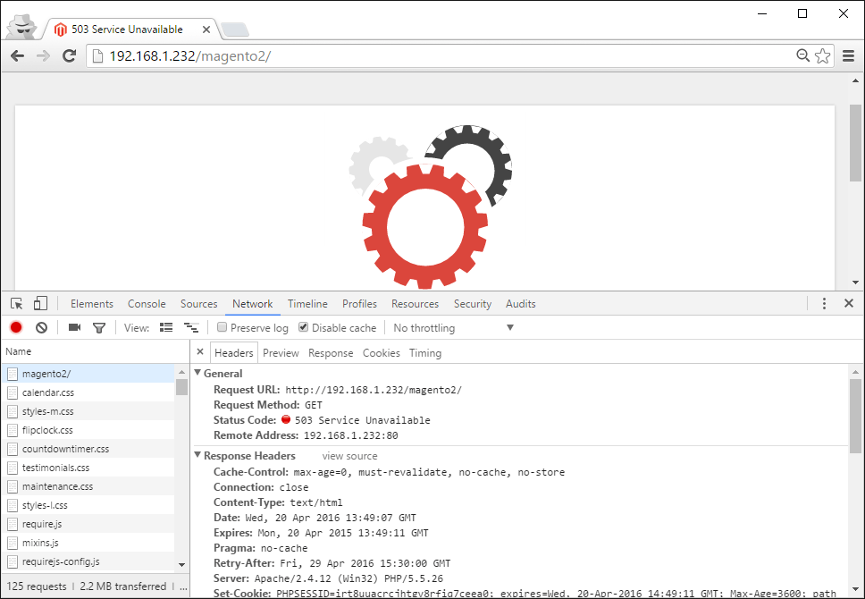Click the Request URL value
865x599 pixels.
[x=374, y=390]
